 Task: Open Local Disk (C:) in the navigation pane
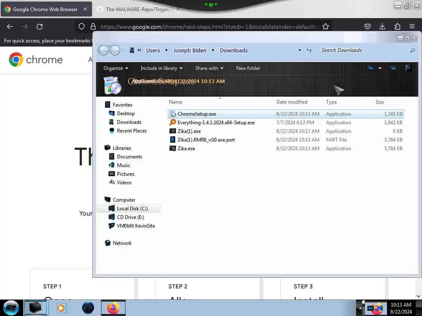point(129,209)
